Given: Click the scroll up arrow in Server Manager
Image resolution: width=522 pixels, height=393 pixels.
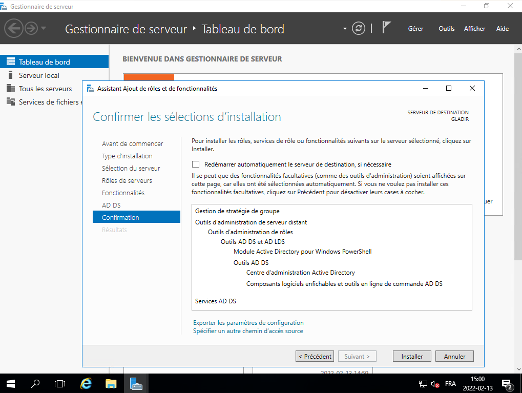Looking at the screenshot, I should (518, 49).
